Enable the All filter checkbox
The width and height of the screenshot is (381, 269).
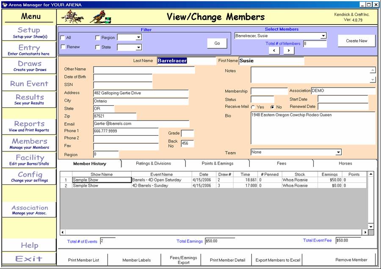tap(63, 38)
